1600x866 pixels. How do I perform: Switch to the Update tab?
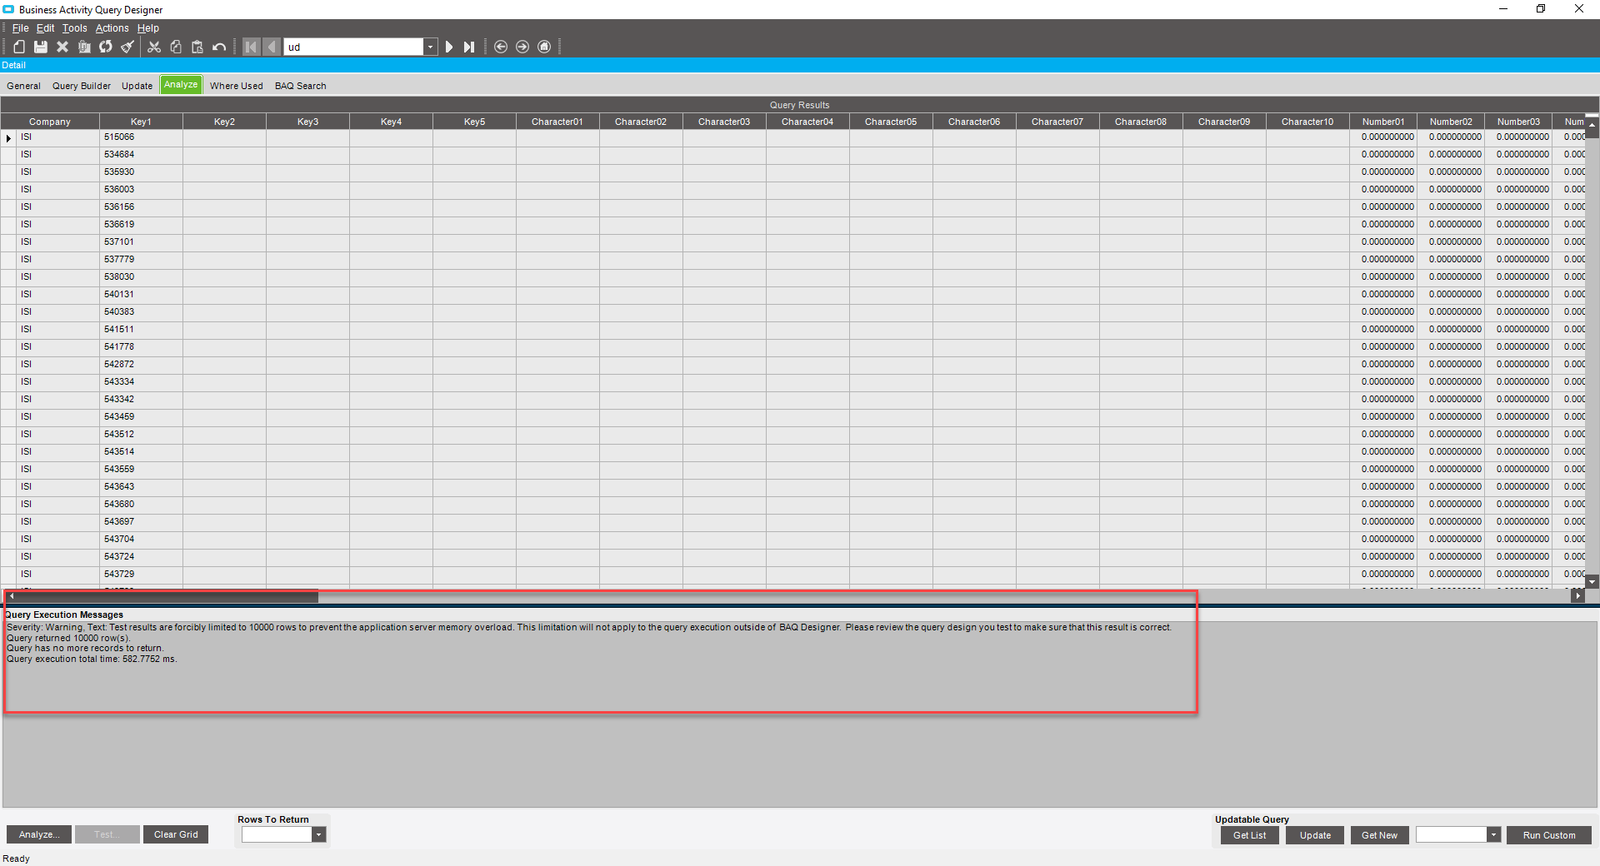pos(137,86)
